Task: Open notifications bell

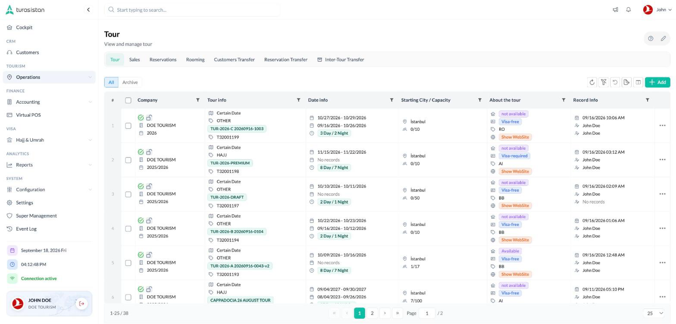Action: (629, 10)
